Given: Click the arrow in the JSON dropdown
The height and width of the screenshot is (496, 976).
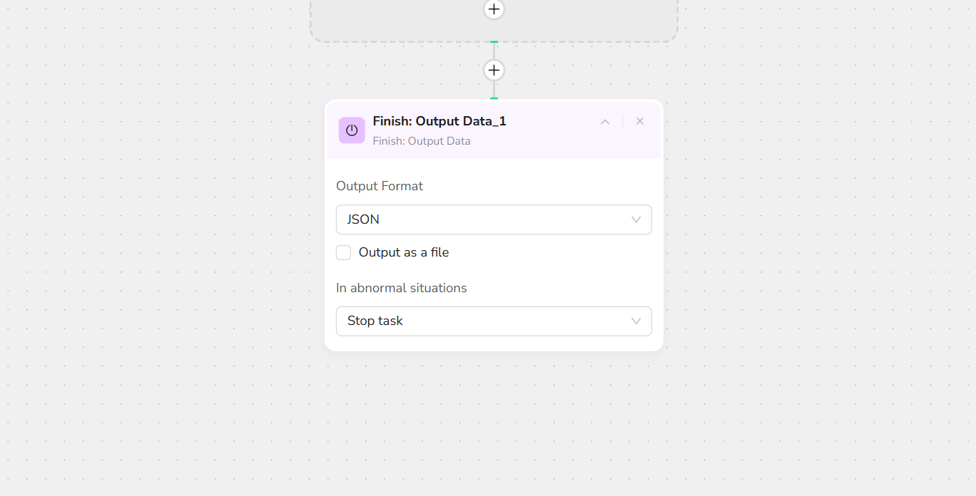Looking at the screenshot, I should pyautogui.click(x=636, y=219).
